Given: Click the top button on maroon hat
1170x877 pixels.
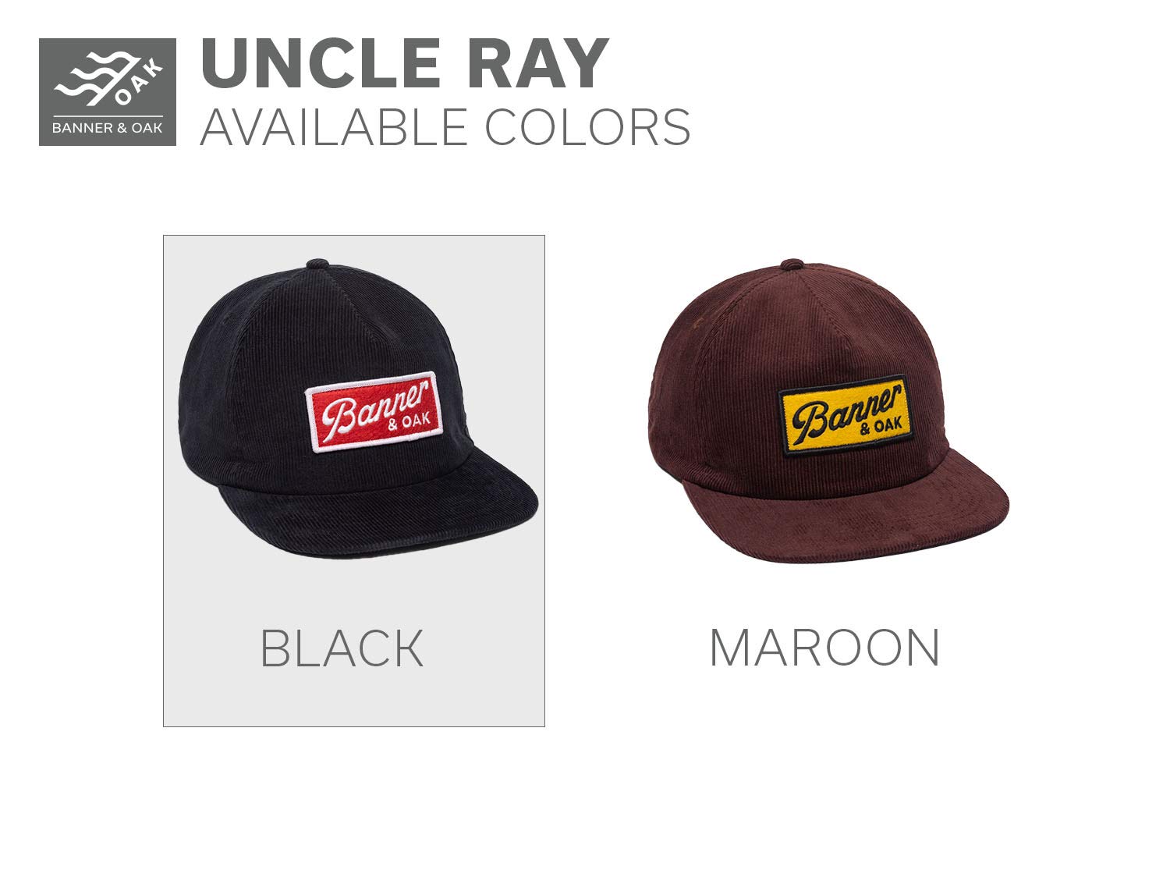Looking at the screenshot, I should click(792, 265).
